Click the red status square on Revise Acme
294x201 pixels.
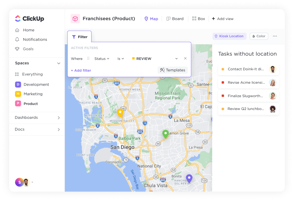point(223,82)
